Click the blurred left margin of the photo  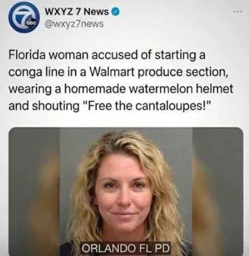34,191
